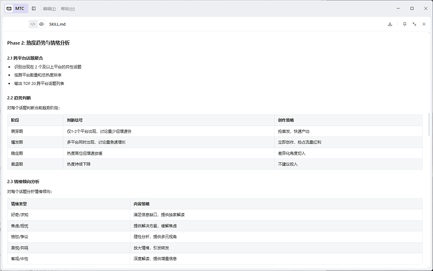Select cell 立即创作，抢占流量红利

tap(348, 142)
